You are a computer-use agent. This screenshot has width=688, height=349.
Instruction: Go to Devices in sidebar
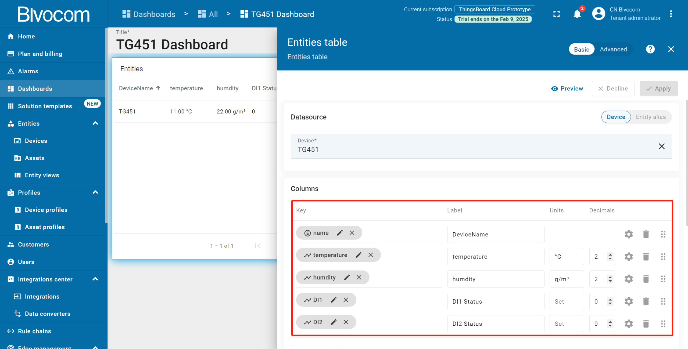pyautogui.click(x=36, y=141)
